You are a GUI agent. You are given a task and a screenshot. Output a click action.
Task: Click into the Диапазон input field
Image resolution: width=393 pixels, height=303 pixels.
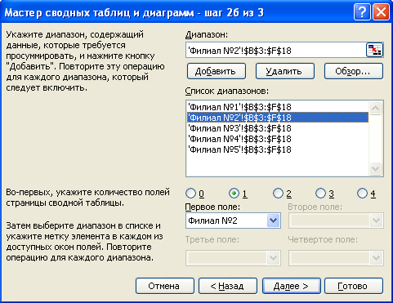[275, 51]
